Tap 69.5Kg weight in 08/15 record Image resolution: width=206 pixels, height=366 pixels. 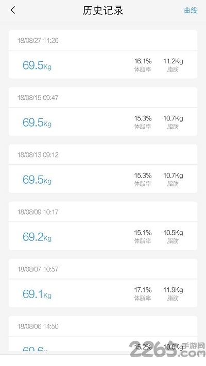[x=37, y=123]
